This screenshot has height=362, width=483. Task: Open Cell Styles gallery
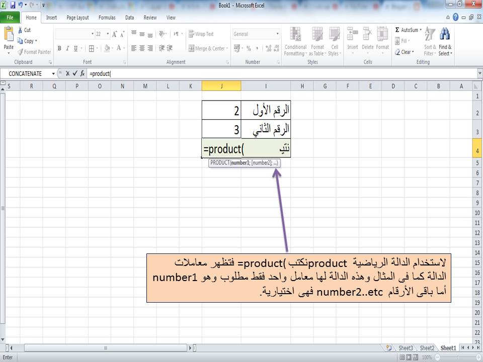click(334, 41)
